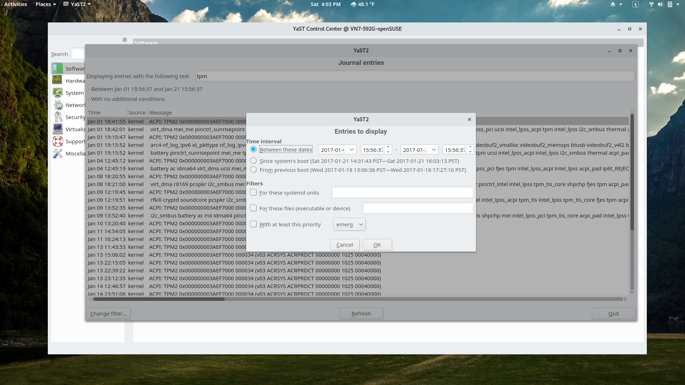This screenshot has height=385, width=685.
Task: Increase the end time stepper
Action: 470,147
